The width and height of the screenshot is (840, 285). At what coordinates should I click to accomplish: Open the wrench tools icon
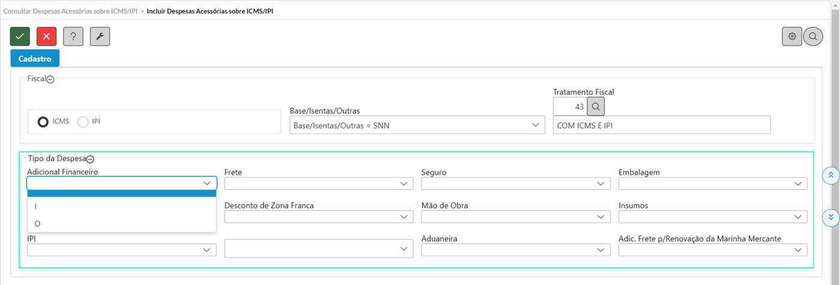[x=100, y=37]
